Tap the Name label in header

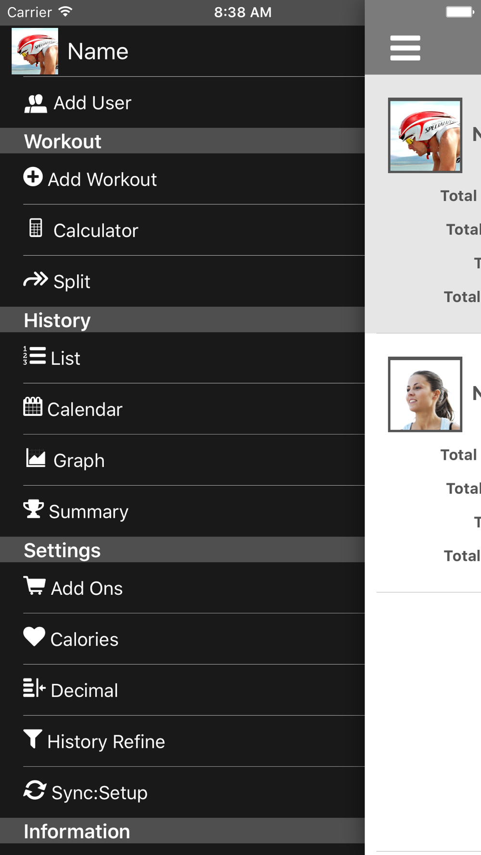click(98, 51)
